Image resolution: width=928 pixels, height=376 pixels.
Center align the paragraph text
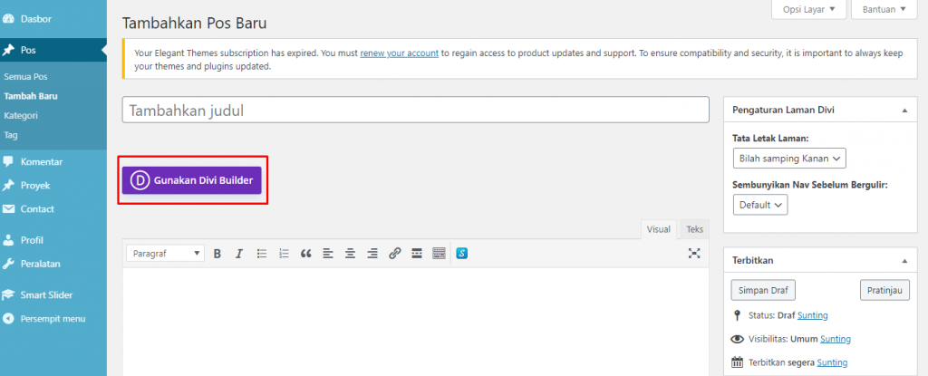tap(350, 254)
